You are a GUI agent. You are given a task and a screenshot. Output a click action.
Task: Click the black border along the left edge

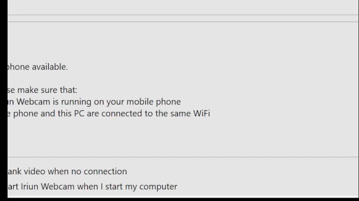[4, 100]
